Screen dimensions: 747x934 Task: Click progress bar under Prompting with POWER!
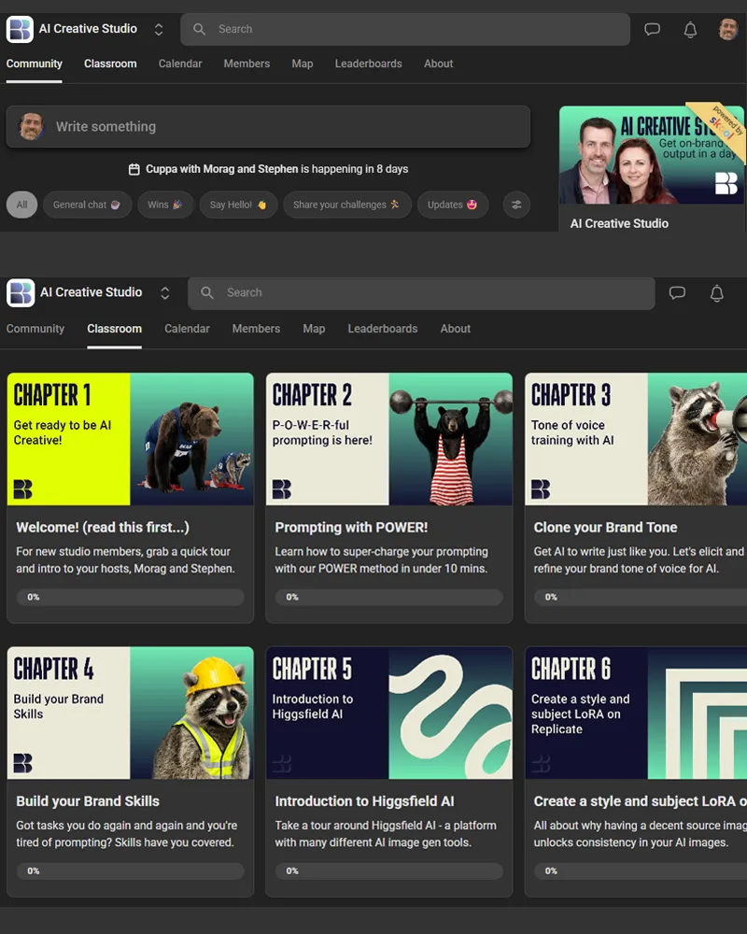(x=389, y=597)
